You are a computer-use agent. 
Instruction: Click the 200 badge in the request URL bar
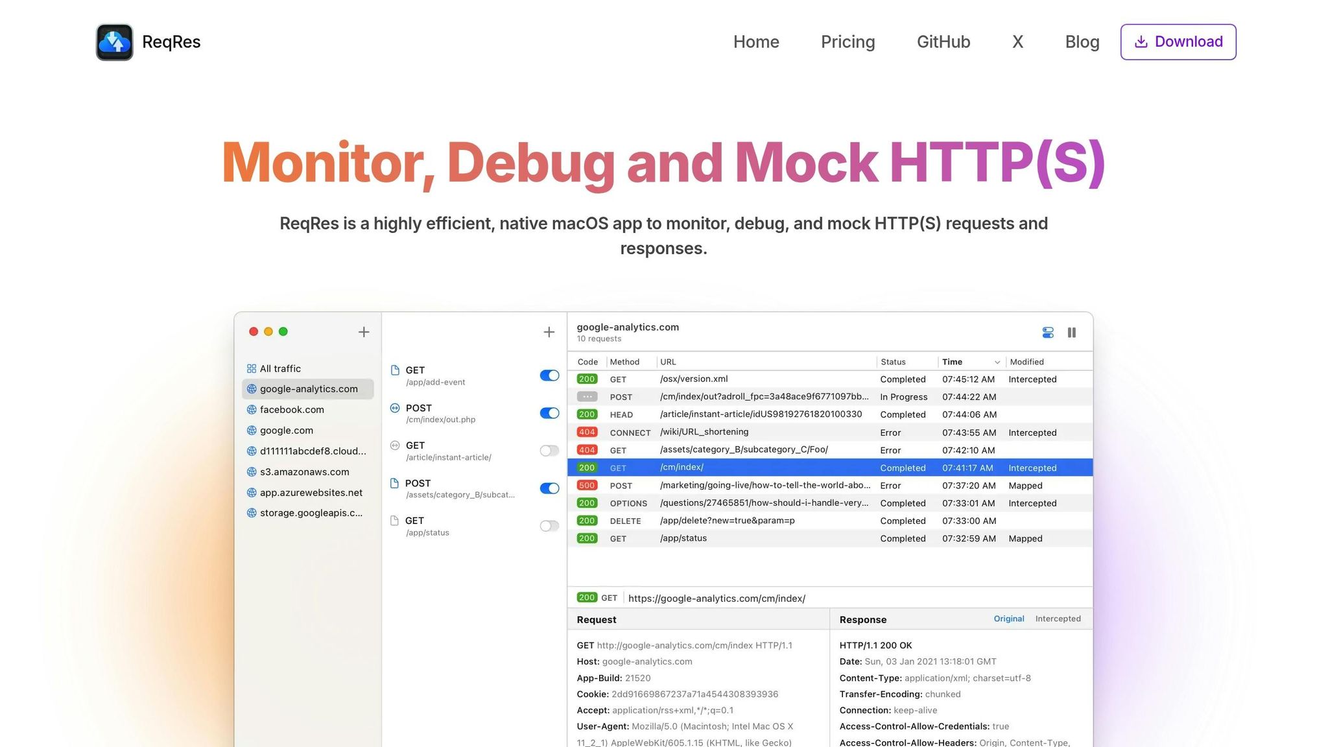(587, 598)
